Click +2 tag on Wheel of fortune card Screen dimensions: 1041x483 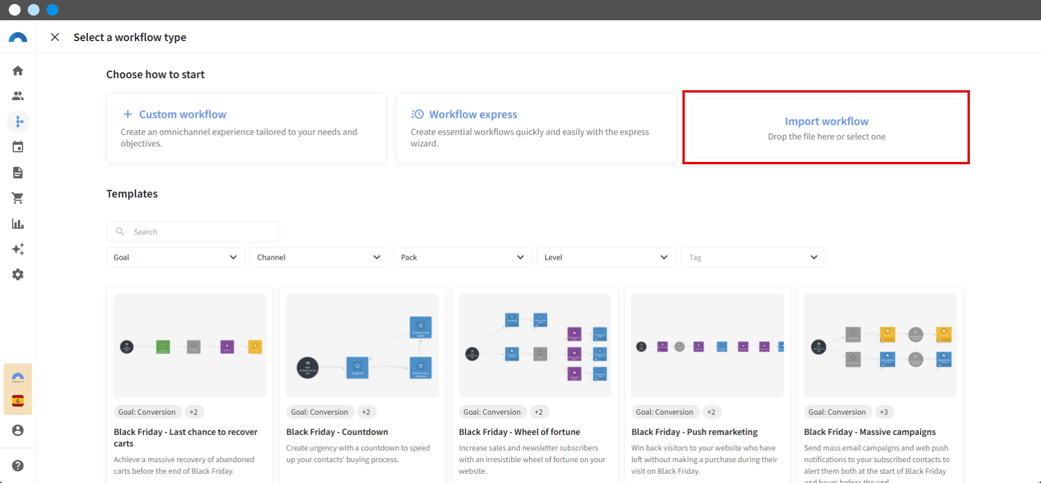(x=538, y=412)
